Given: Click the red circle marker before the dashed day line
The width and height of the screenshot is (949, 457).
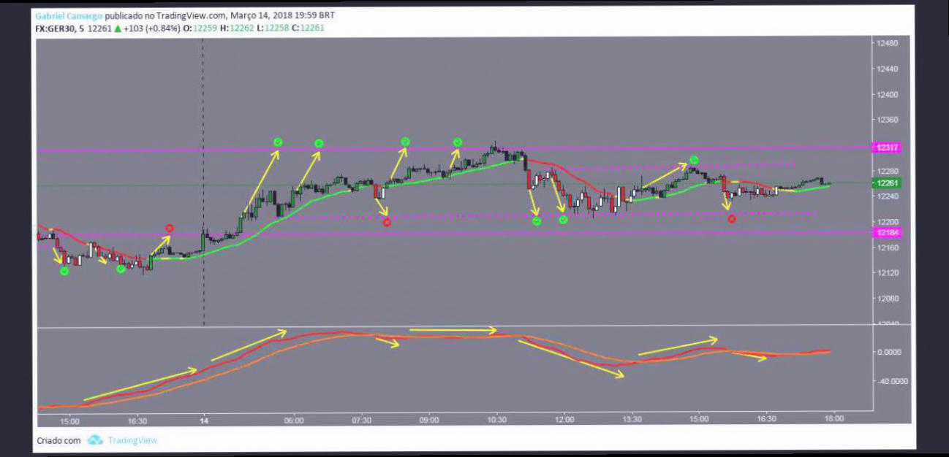Looking at the screenshot, I should click(170, 228).
